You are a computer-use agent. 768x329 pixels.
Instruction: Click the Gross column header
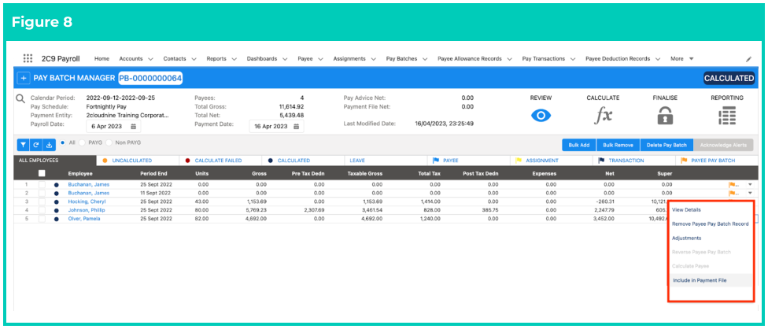point(259,173)
